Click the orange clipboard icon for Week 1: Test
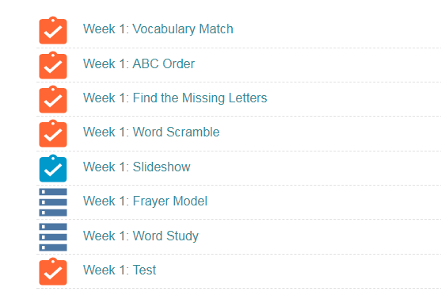 53,272
